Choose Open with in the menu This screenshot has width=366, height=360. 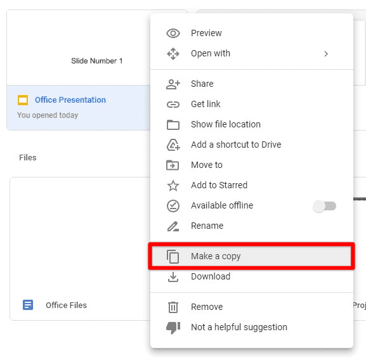click(252, 54)
